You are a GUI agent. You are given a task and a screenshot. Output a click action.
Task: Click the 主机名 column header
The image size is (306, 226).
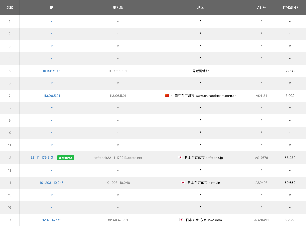[x=118, y=8]
